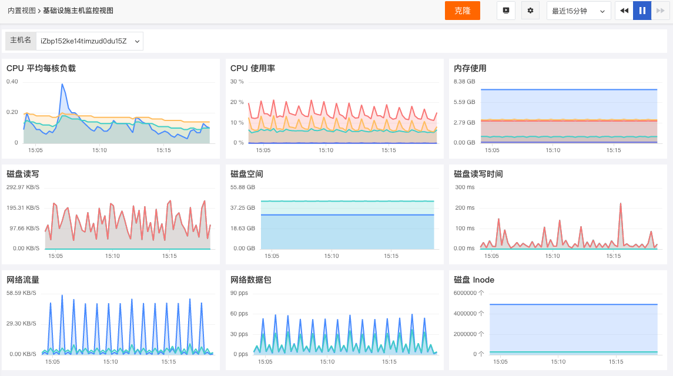This screenshot has width=673, height=376.
Task: Click the spike peak in the CPU load chart
Action: 63,85
